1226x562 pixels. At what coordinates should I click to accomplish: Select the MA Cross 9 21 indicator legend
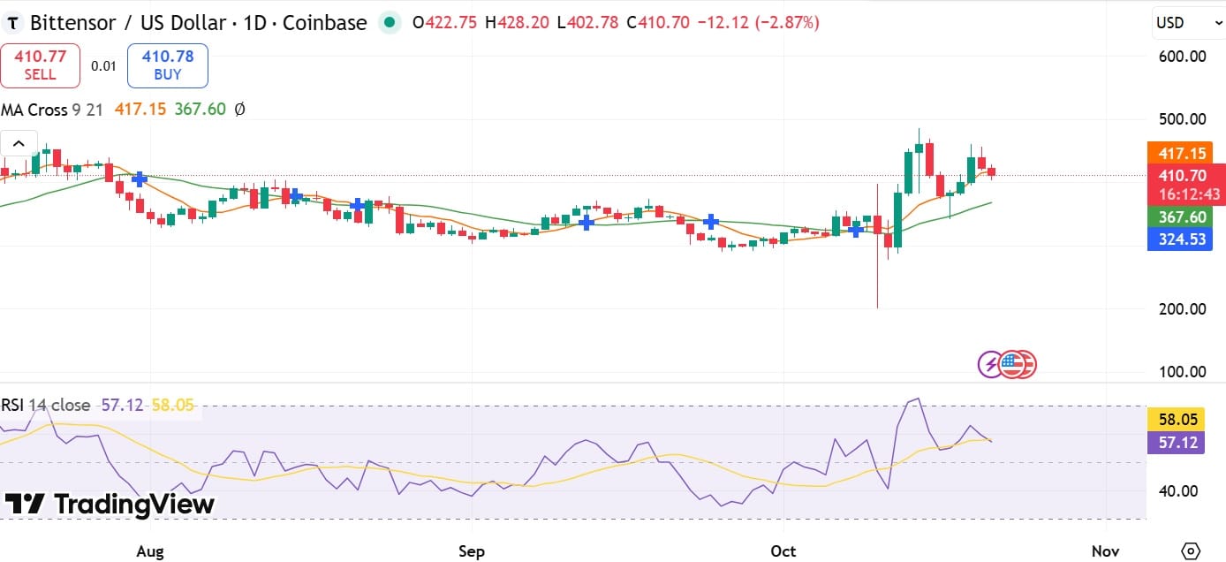(x=53, y=110)
